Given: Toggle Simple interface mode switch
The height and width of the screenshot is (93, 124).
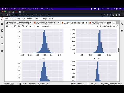Looking at the screenshot, I should [x=12, y=84].
